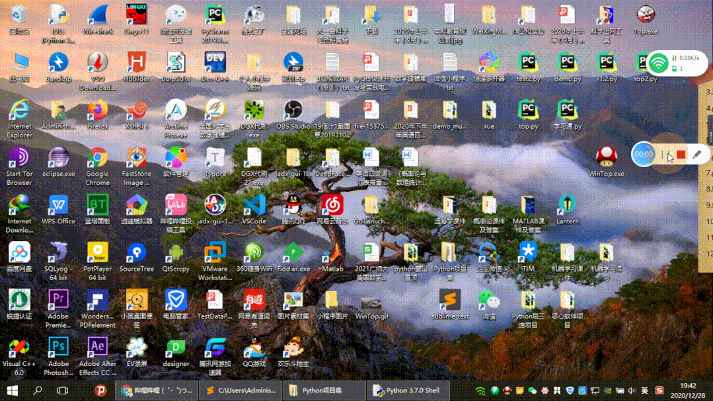713x401 pixels.
Task: Launch Wondershare PDFelement shortcut
Action: (x=97, y=309)
